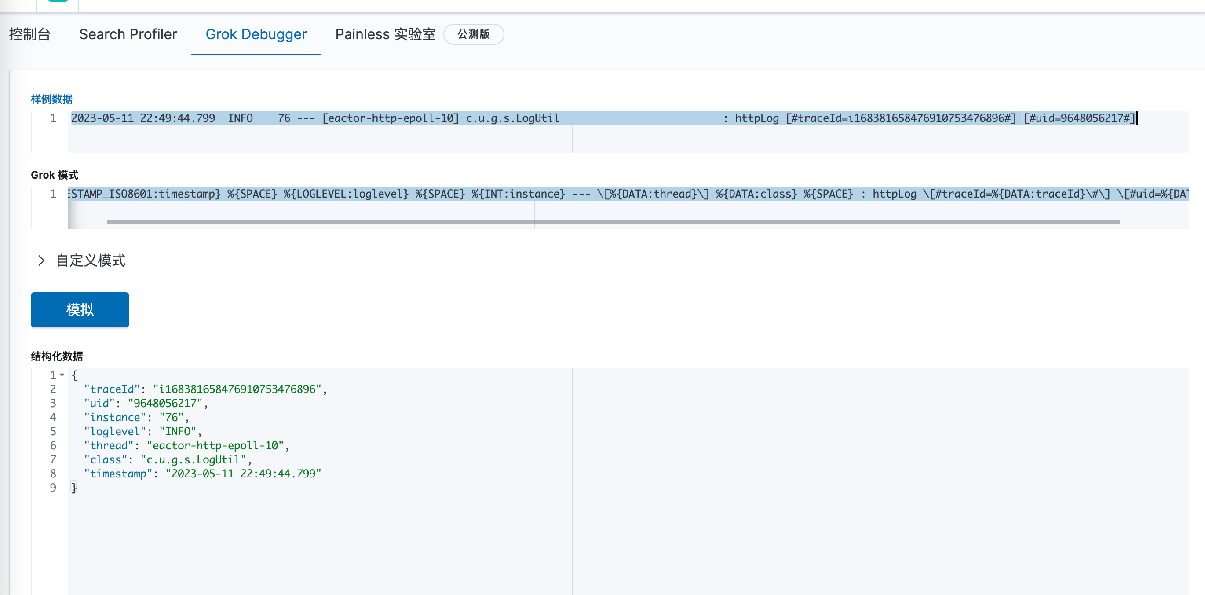Collapse the JSON object at line 1

62,375
